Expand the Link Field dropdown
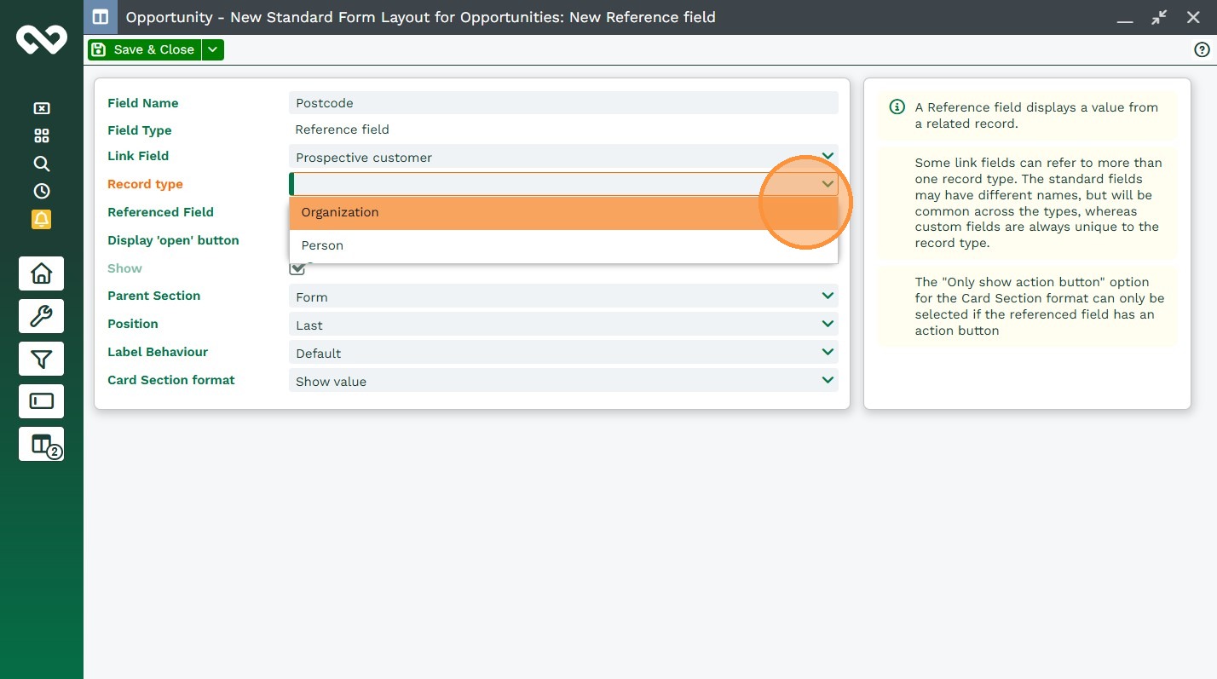 pos(562,157)
